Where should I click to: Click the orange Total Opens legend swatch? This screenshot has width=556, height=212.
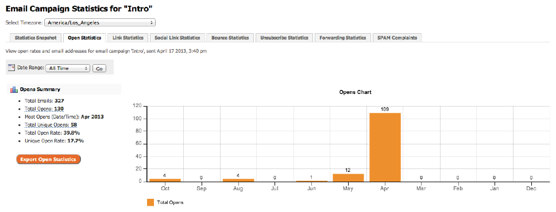click(150, 202)
